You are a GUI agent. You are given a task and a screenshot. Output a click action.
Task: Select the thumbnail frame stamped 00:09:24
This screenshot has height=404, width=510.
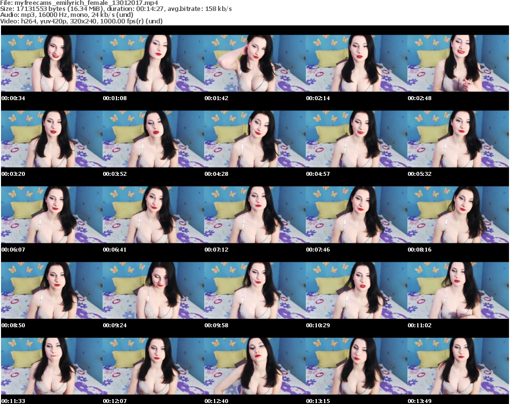(x=153, y=290)
